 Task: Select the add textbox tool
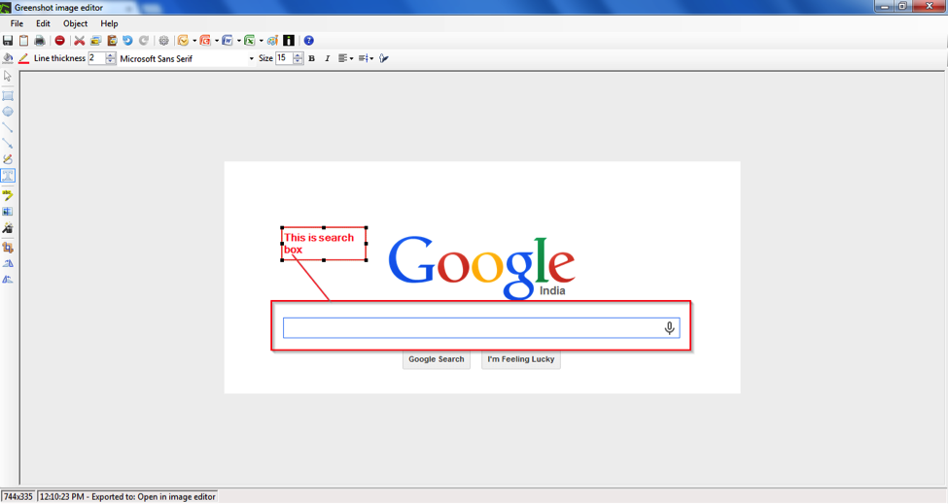tap(8, 176)
